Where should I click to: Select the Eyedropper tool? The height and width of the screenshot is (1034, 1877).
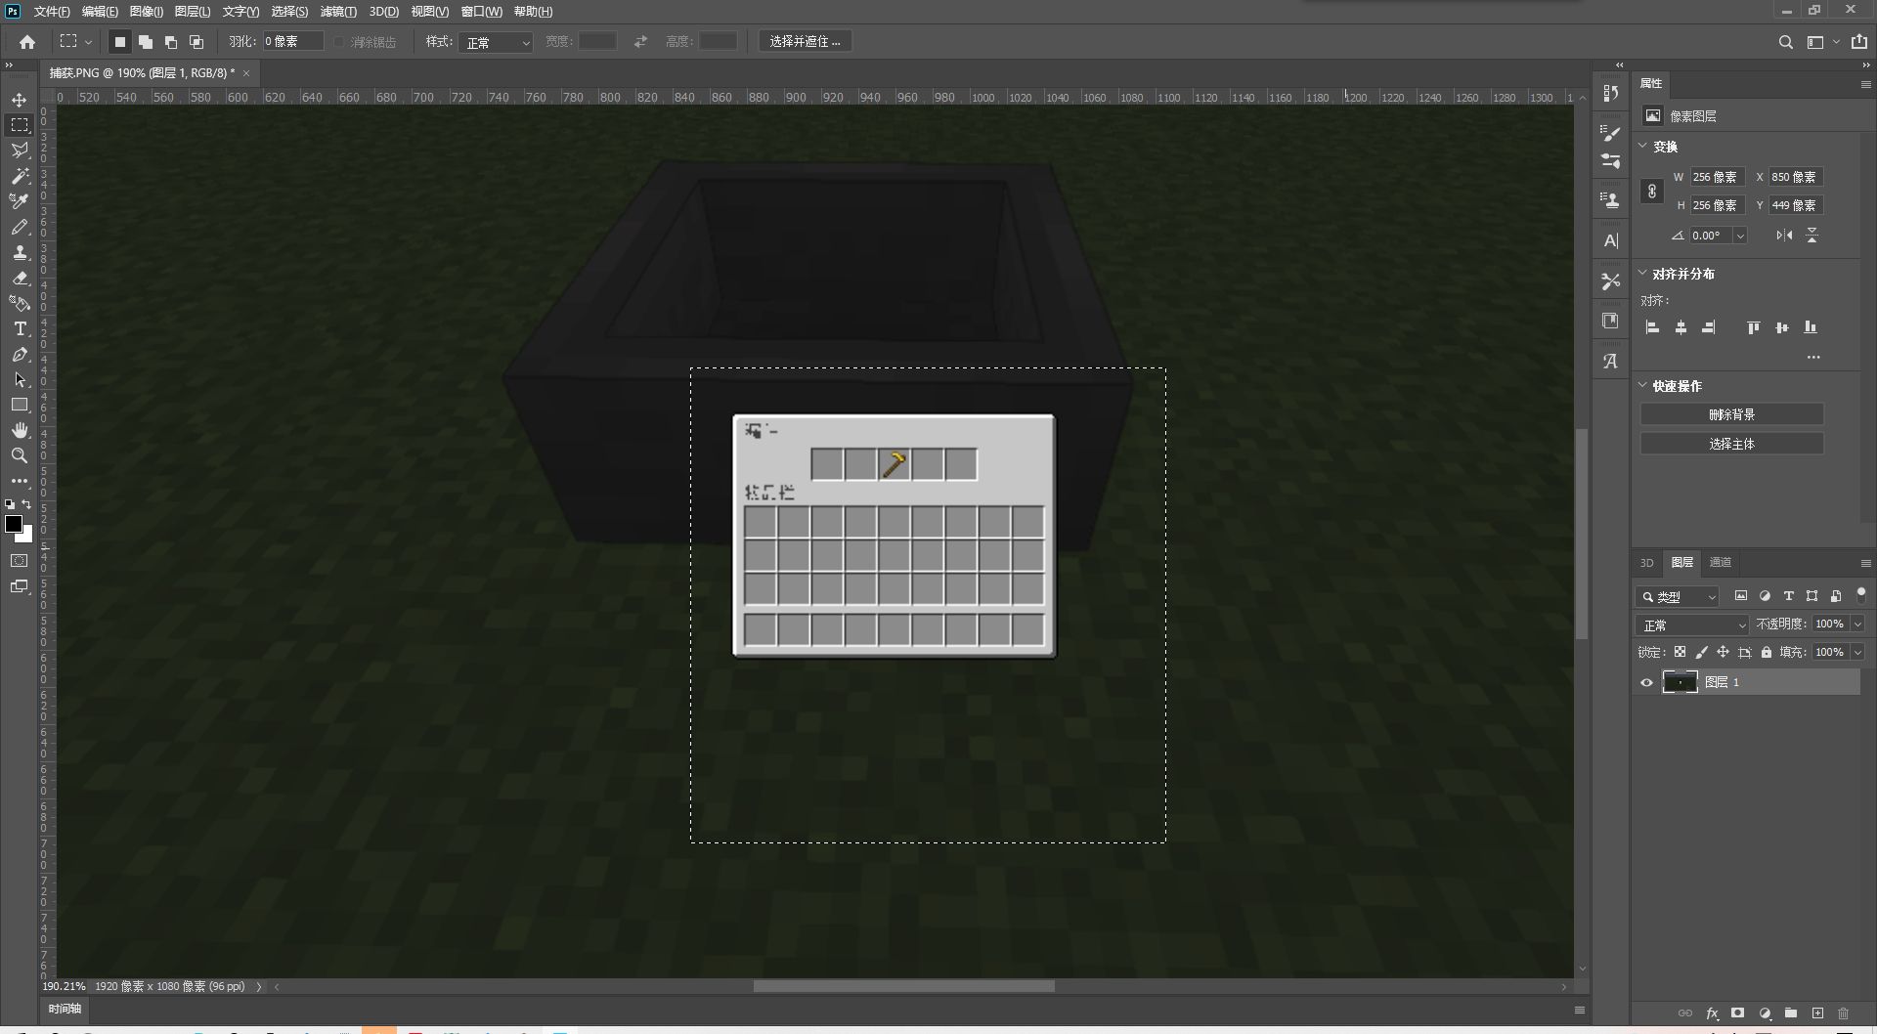19,201
